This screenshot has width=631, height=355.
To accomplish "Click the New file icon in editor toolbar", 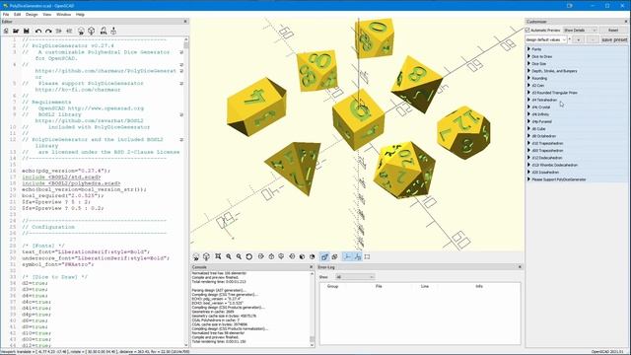I will (6, 31).
